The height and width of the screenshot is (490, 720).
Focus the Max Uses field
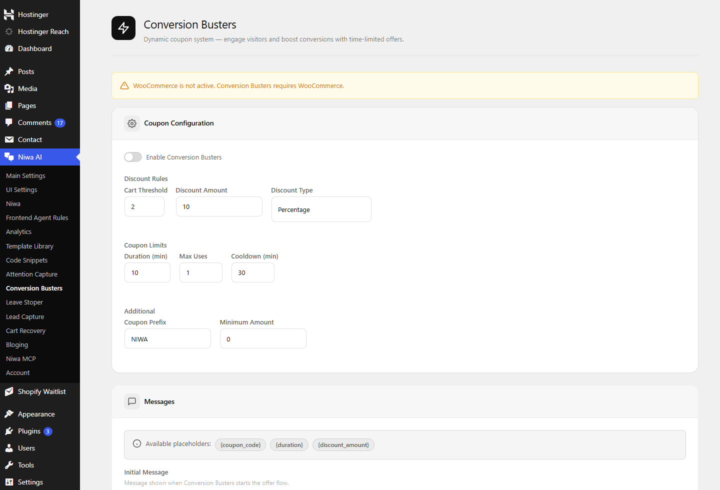point(201,272)
